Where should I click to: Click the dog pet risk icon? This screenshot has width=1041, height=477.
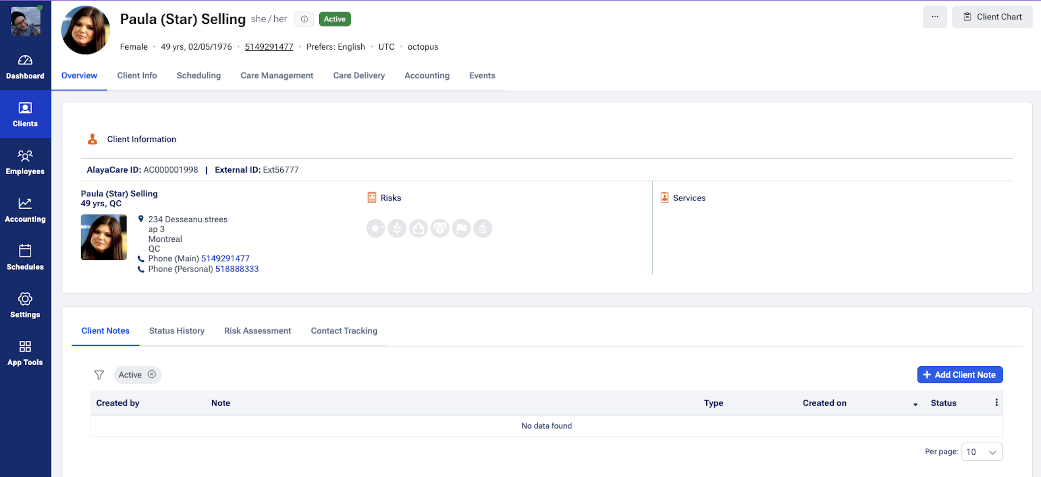pyautogui.click(x=440, y=229)
